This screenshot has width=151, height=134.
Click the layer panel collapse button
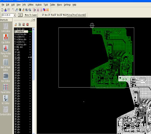click(31, 20)
